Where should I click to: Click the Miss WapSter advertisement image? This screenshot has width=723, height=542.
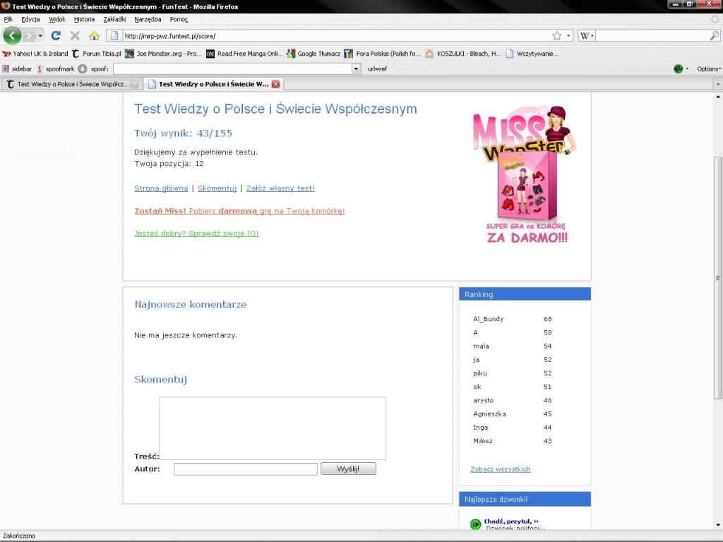525,174
